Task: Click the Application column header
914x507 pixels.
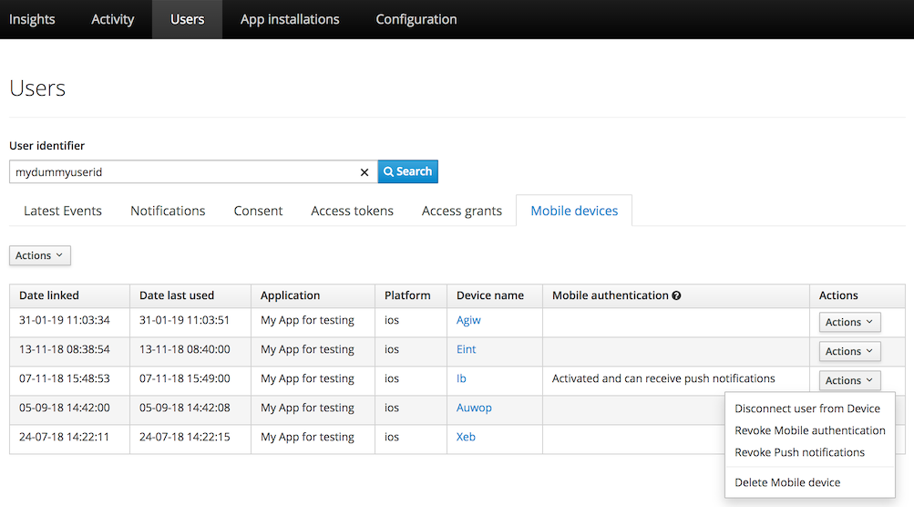Action: (291, 295)
